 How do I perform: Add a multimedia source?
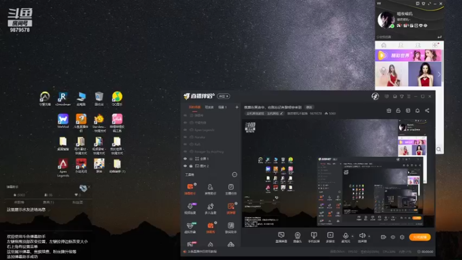coord(330,237)
